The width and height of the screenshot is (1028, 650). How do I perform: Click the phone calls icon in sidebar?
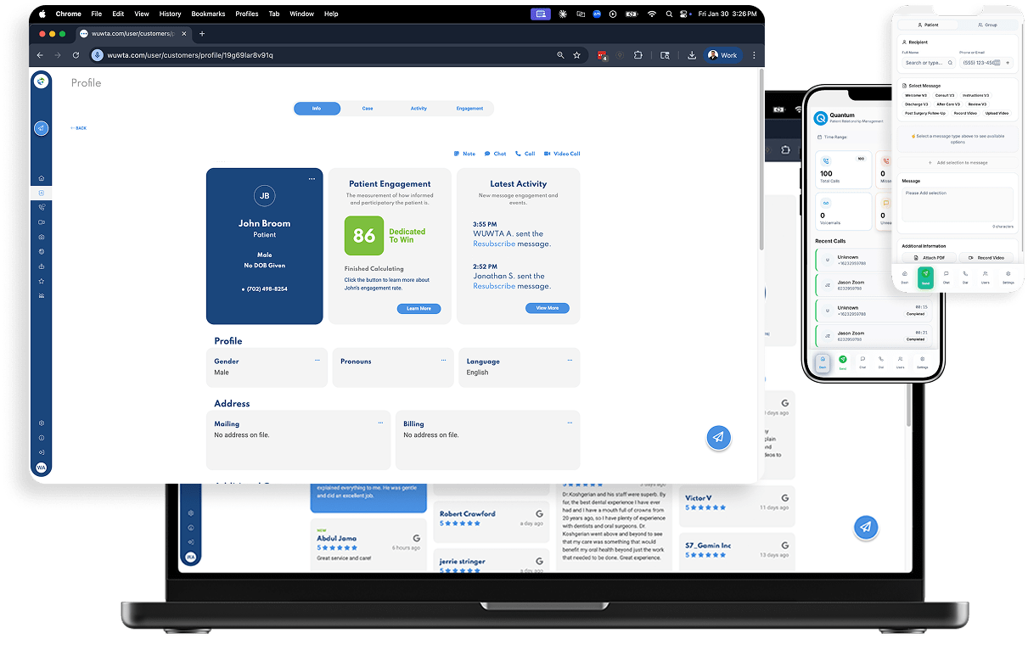coord(41,207)
